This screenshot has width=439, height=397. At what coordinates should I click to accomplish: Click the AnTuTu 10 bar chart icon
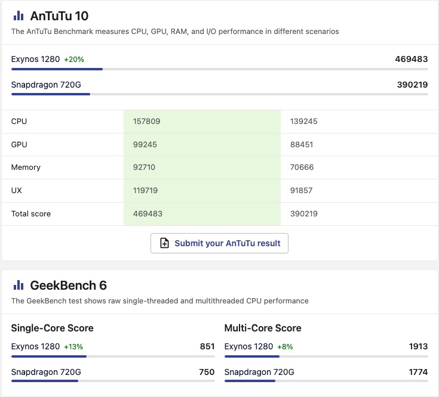pyautogui.click(x=19, y=16)
